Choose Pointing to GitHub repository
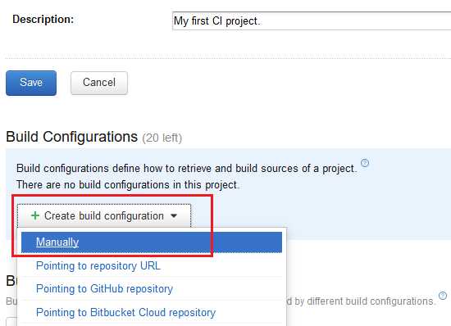This screenshot has width=451, height=326. 152,288
